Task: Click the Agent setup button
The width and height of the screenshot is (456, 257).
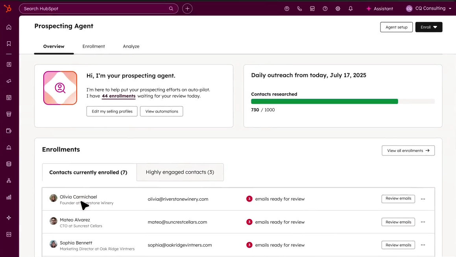Action: coord(396,27)
